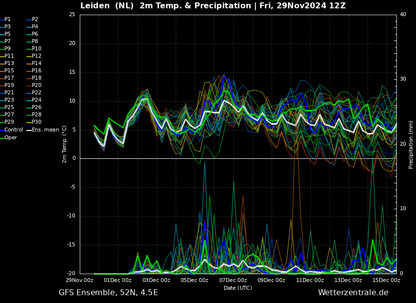Click the 15Dec 00z tick label
This screenshot has height=303, width=416.
(387, 280)
